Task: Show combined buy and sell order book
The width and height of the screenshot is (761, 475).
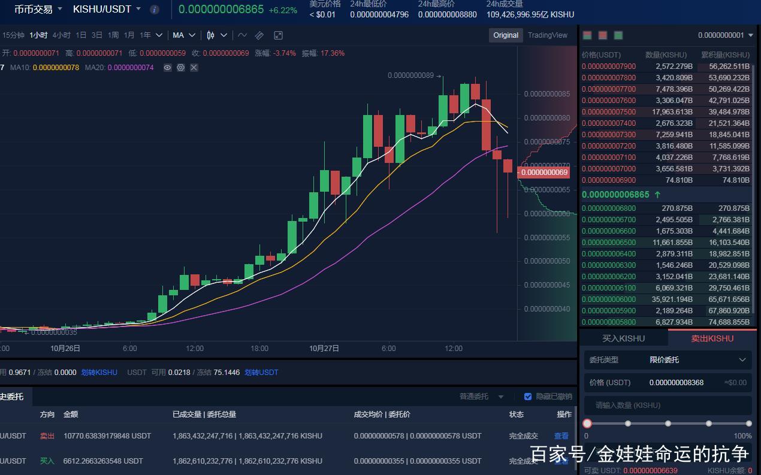Action: (587, 35)
